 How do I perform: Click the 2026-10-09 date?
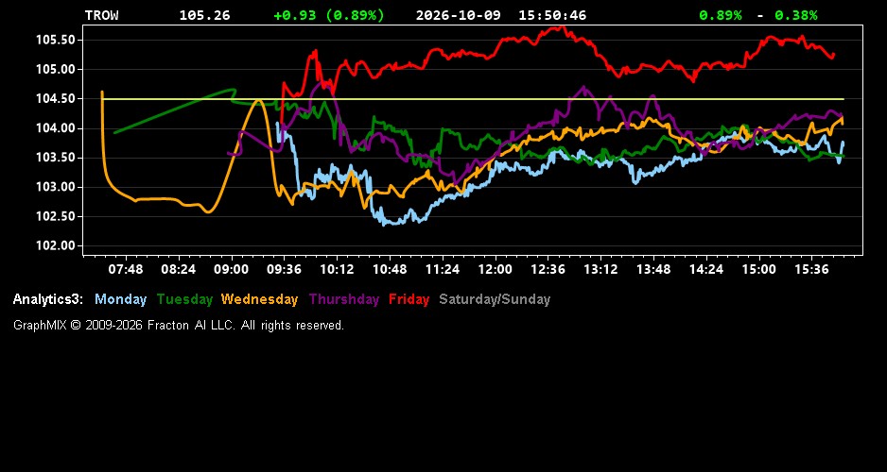pyautogui.click(x=459, y=16)
